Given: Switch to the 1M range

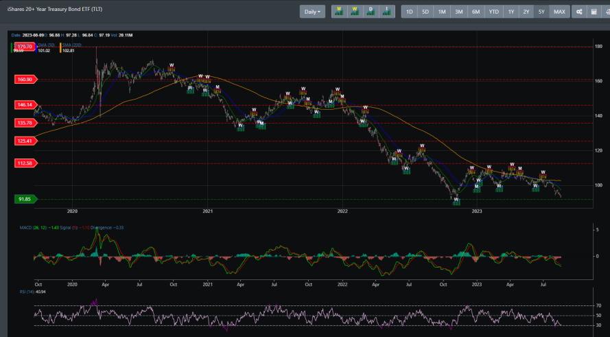Looking at the screenshot, I should coord(442,12).
